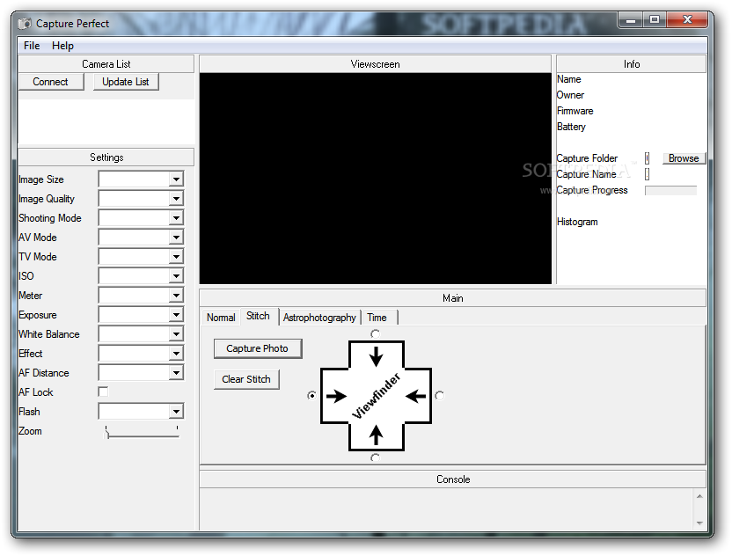Click the Histogram label
This screenshot has width=732, height=556.
(577, 222)
